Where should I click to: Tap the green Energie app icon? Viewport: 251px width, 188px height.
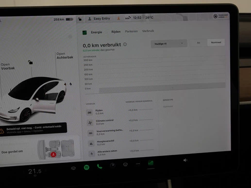(84, 32)
